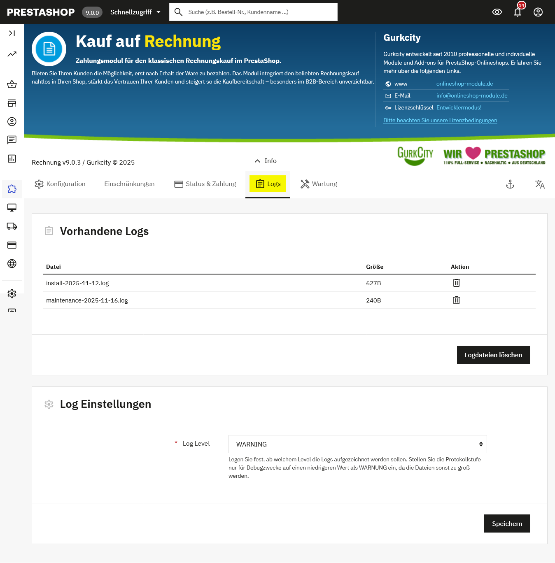The height and width of the screenshot is (563, 555).
Task: Toggle shop view with the eye icon
Action: click(x=497, y=12)
